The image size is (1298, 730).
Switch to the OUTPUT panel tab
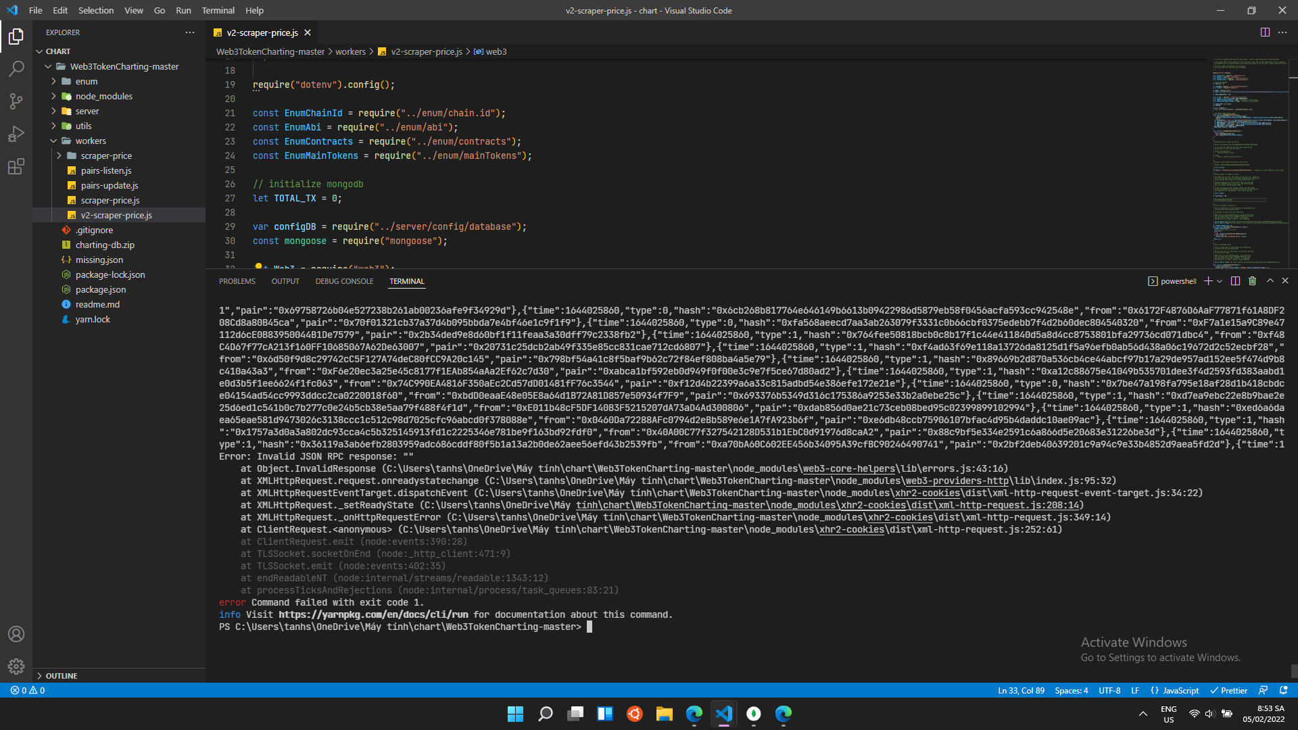[x=285, y=281]
